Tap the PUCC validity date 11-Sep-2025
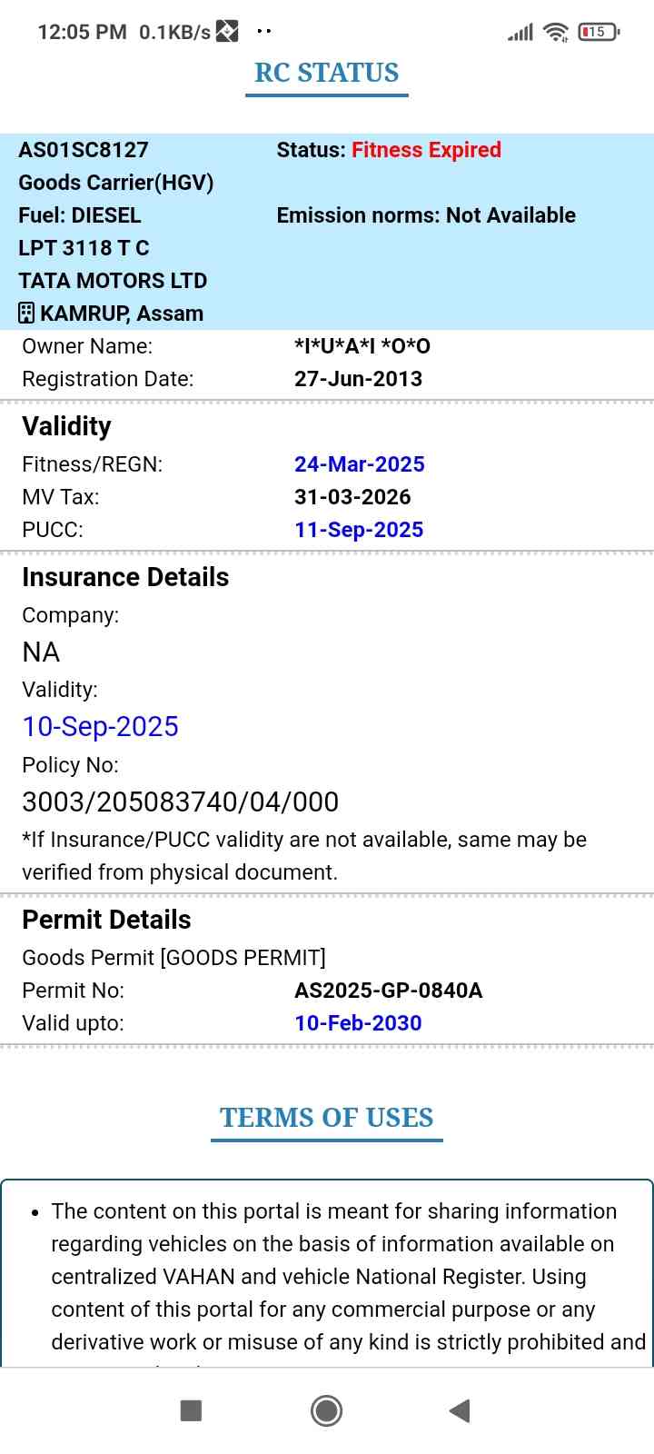 click(x=359, y=530)
